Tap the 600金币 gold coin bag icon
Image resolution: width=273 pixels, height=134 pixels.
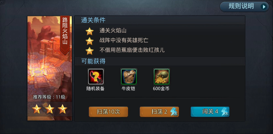pos(161,76)
